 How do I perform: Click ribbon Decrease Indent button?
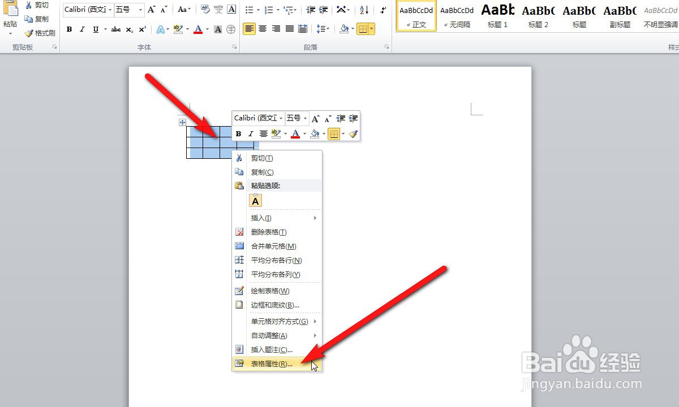point(311,10)
